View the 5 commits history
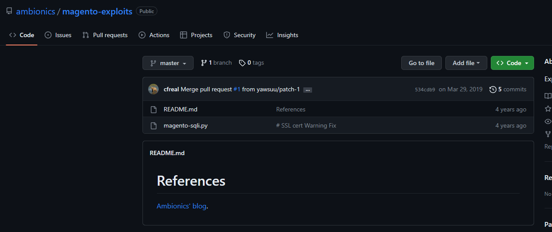The width and height of the screenshot is (552, 232). click(x=508, y=89)
